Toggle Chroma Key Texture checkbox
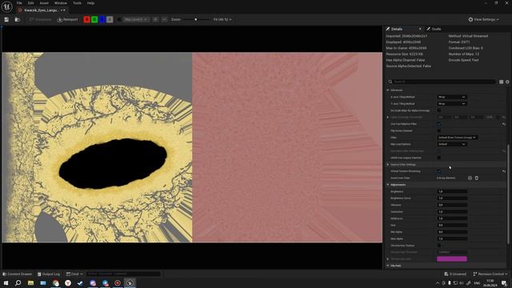Image resolution: width=512 pixels, height=288 pixels. [439, 246]
